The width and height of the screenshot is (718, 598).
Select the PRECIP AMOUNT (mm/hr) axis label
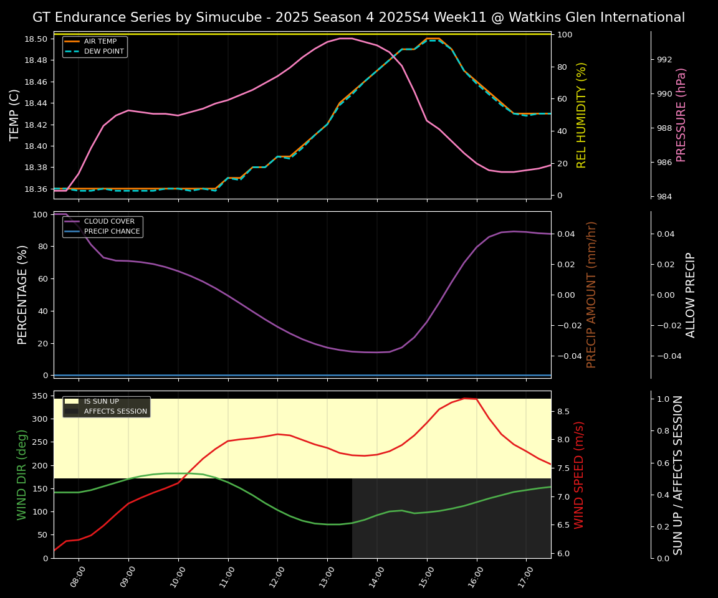coord(591,294)
